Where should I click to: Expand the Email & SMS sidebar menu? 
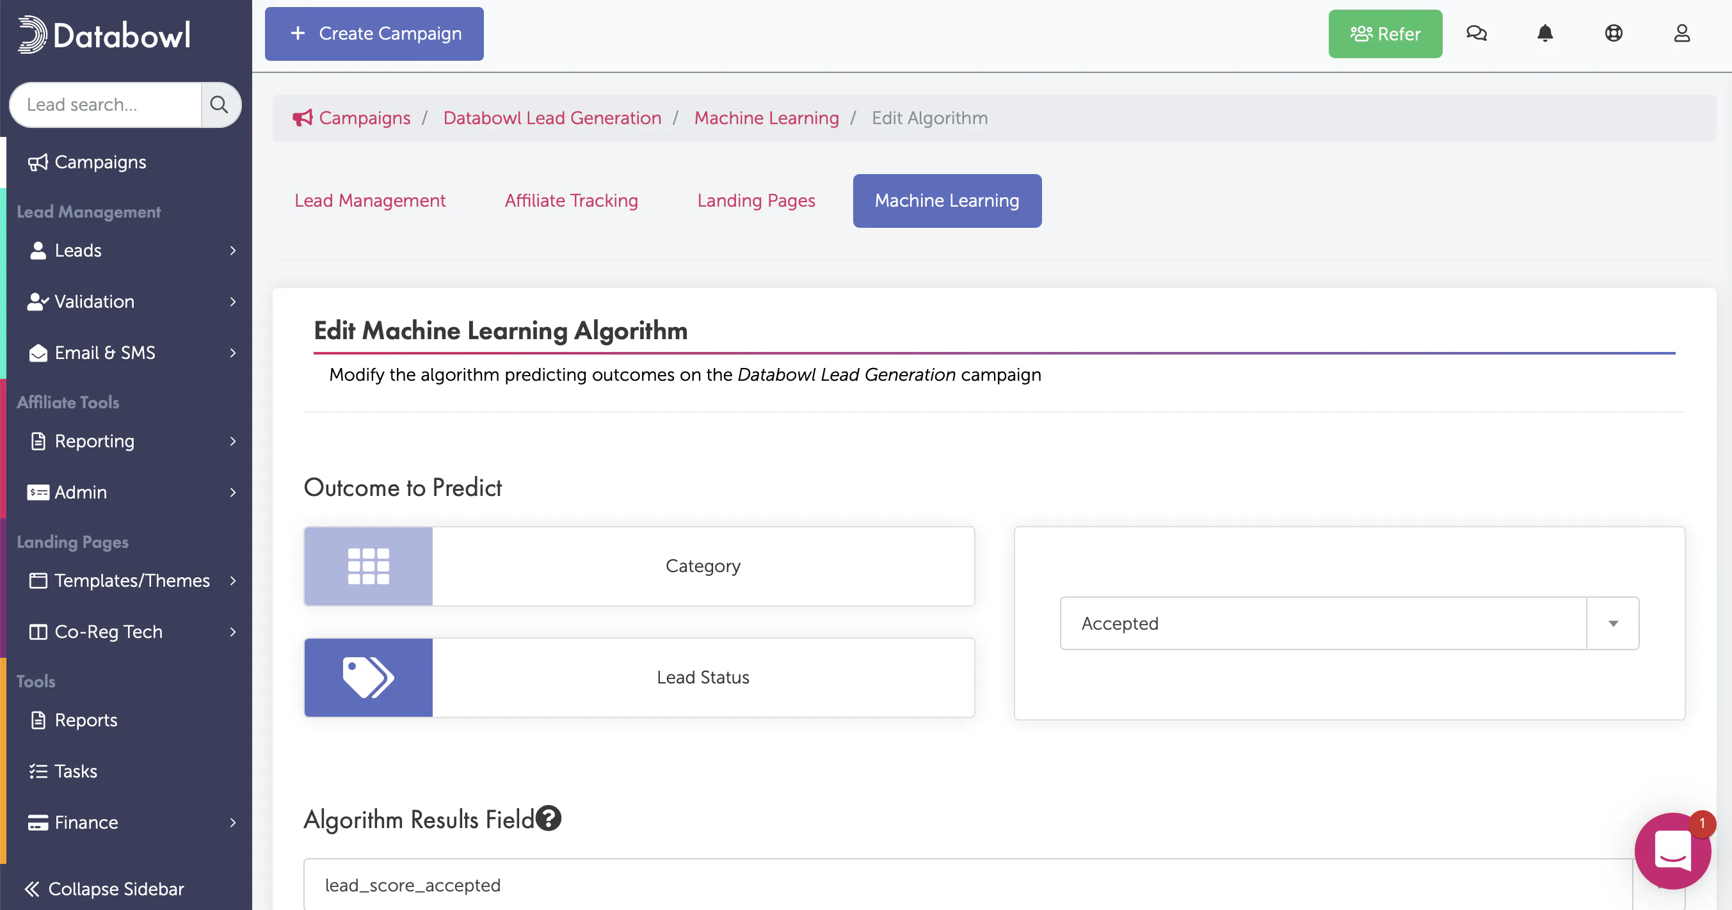click(125, 353)
